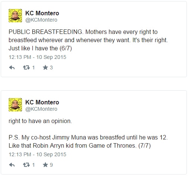This screenshot has width=188, height=176.
Task: View retweet count on the first tweet
Action: tap(34, 67)
